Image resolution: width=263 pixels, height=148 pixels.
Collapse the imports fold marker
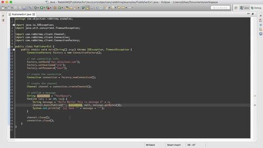14,25
